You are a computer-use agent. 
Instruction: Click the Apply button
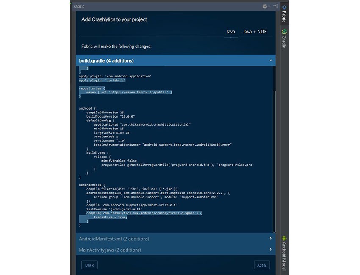tap(262, 265)
